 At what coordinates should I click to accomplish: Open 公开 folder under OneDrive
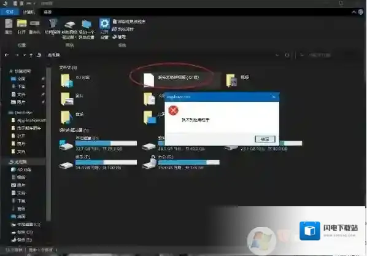(21, 136)
